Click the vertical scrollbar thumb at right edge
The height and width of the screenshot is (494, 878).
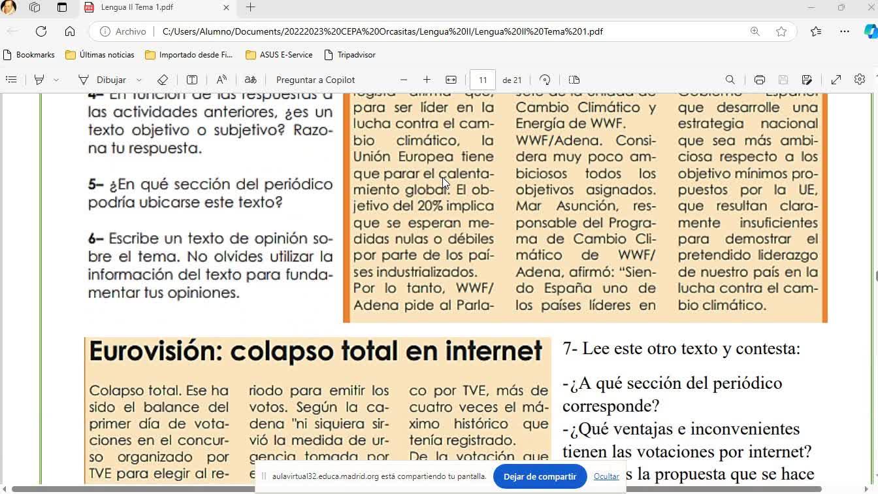click(x=876, y=275)
